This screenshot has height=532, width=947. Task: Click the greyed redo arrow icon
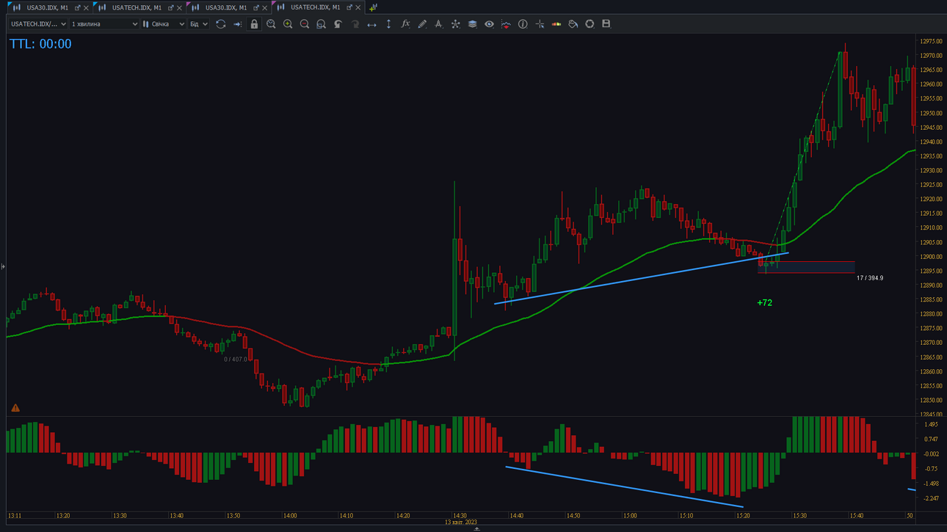355,24
